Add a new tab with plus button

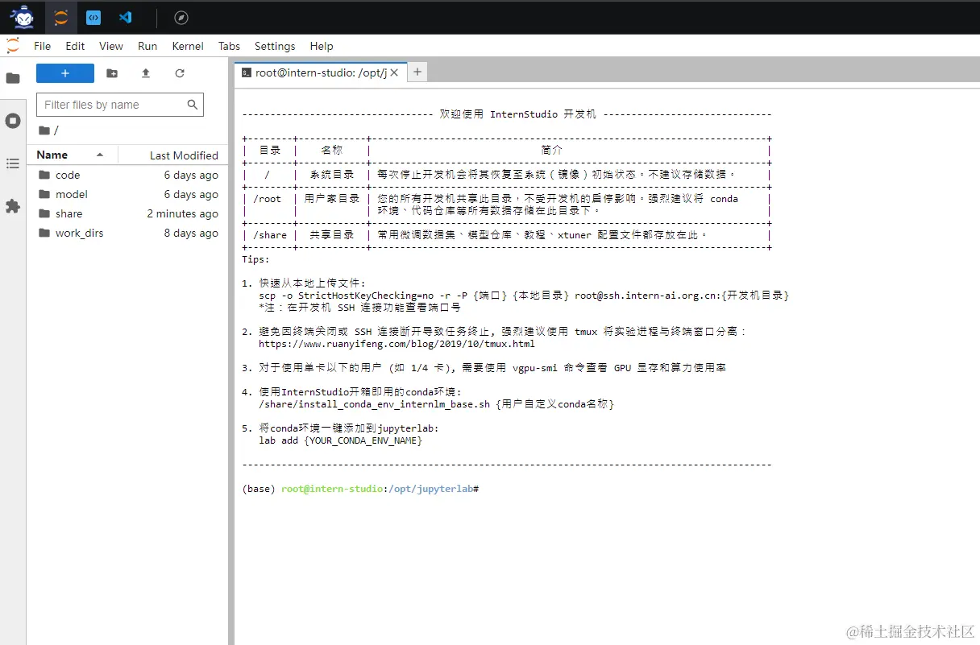(417, 72)
